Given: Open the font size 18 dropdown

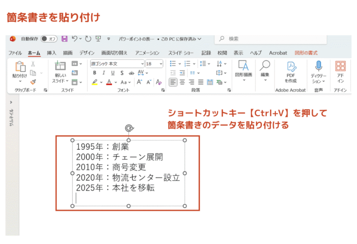Looking at the screenshot, I should click(x=161, y=64).
